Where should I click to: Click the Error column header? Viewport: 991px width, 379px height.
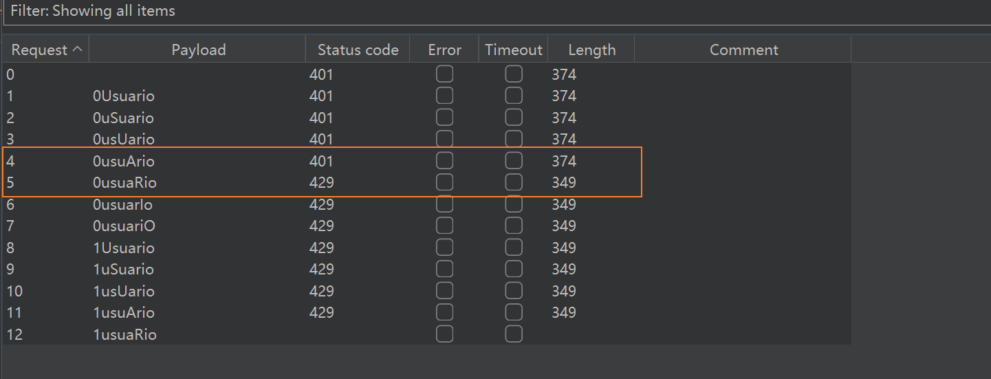[444, 50]
